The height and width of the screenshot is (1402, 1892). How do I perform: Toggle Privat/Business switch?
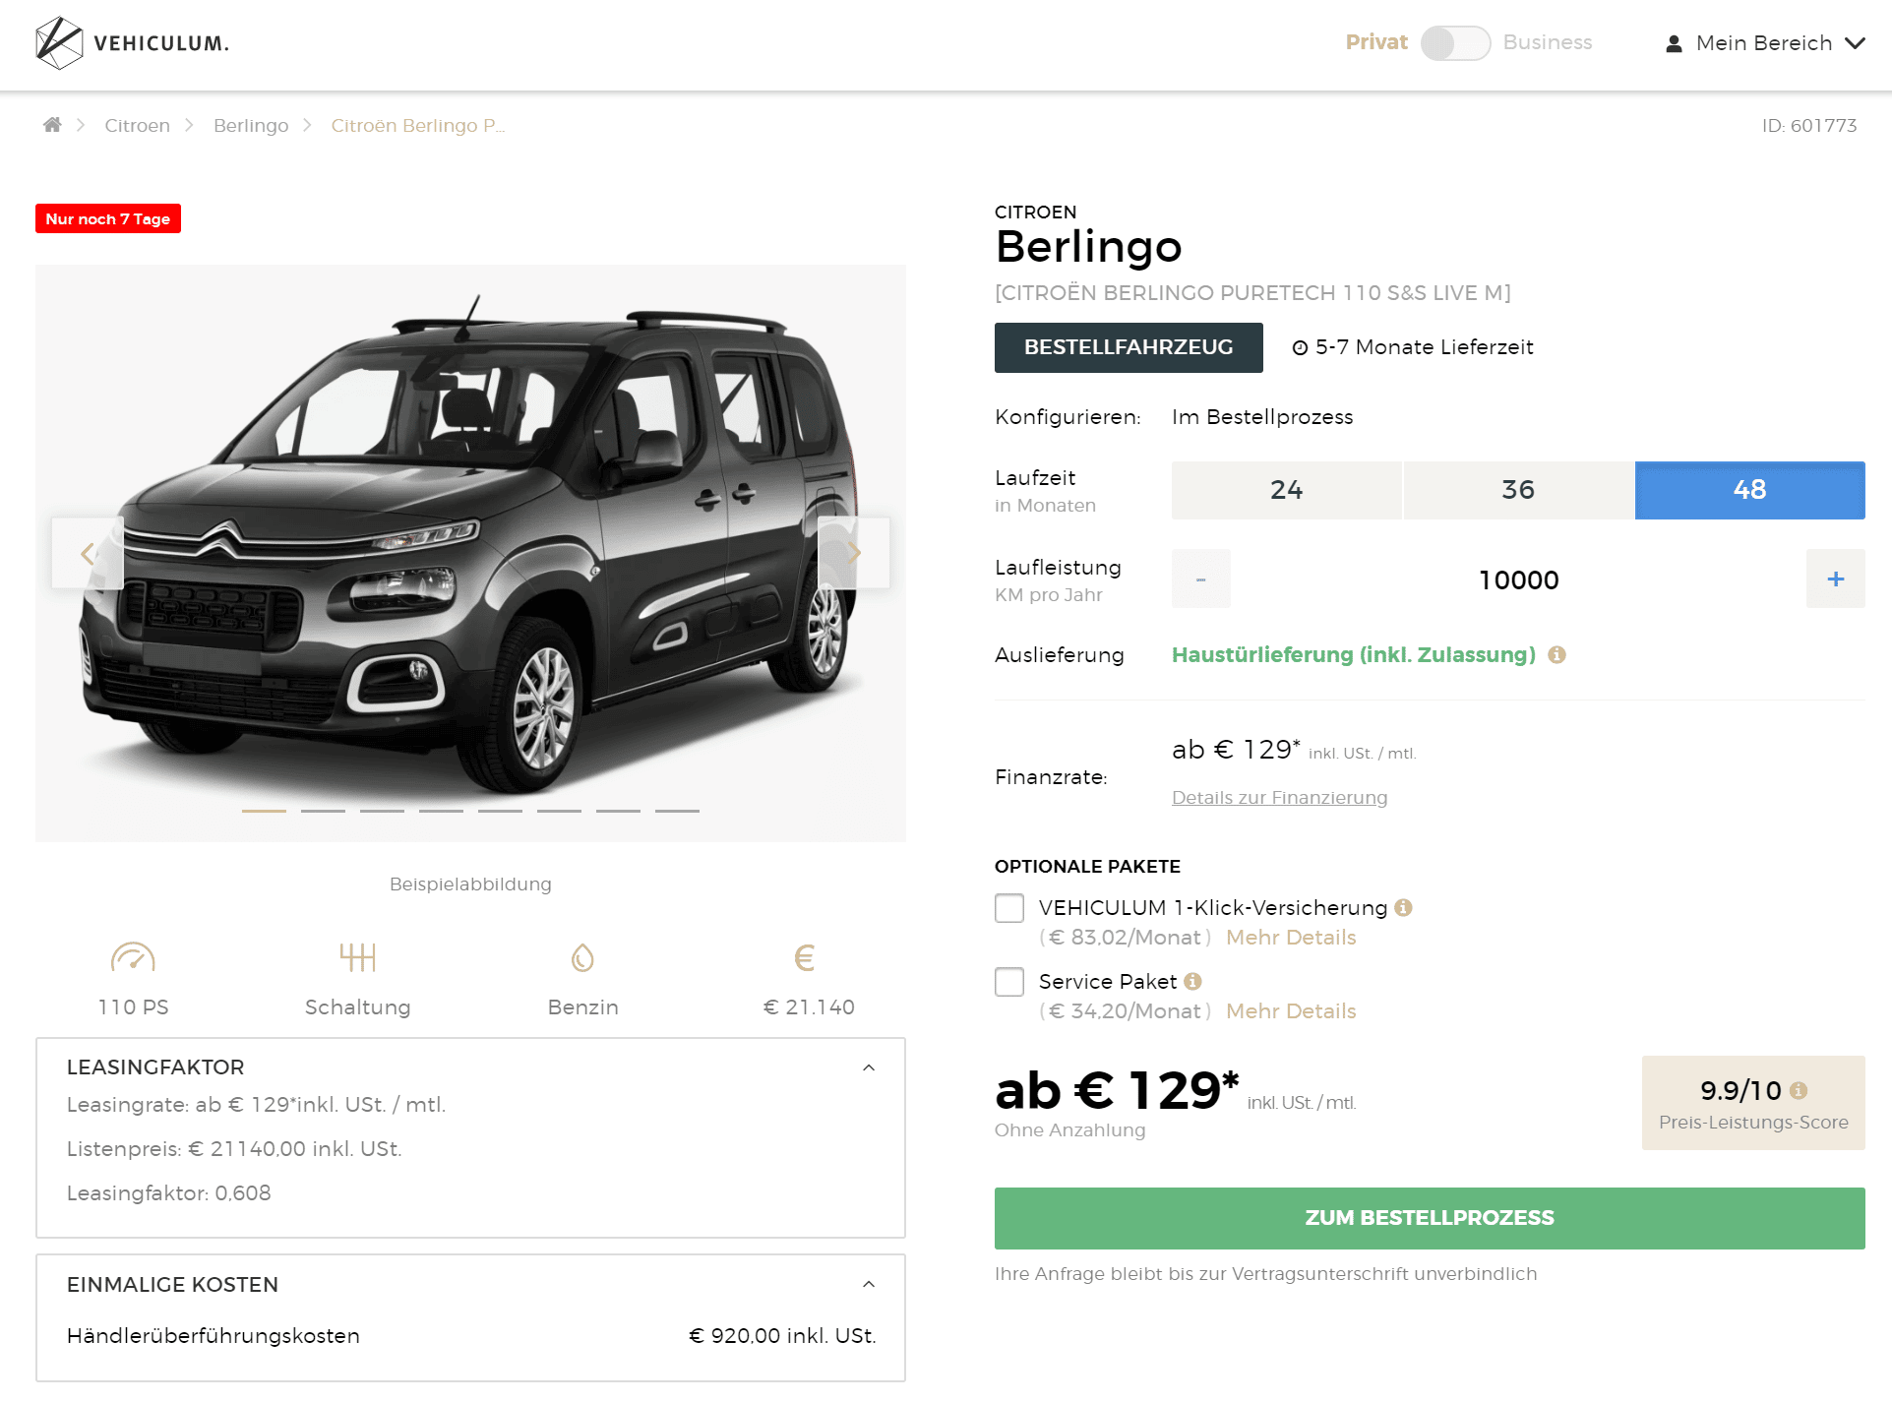pyautogui.click(x=1455, y=43)
